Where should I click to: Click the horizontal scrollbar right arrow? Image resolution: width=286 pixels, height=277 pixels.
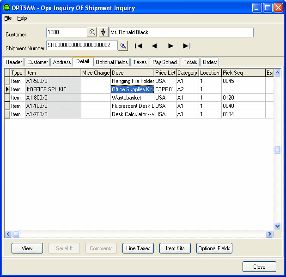[269, 234]
